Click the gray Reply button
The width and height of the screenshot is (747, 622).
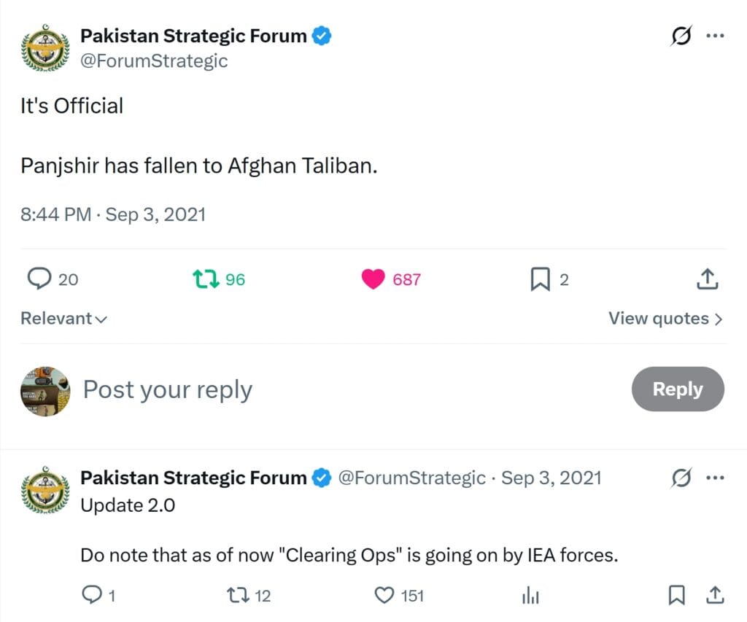(677, 389)
